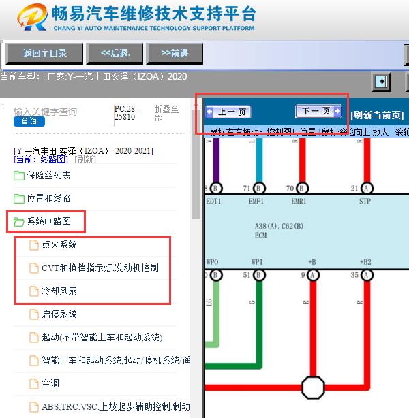Click the left arrow icon on 上一页
The width and height of the screenshot is (409, 418).
[209, 111]
